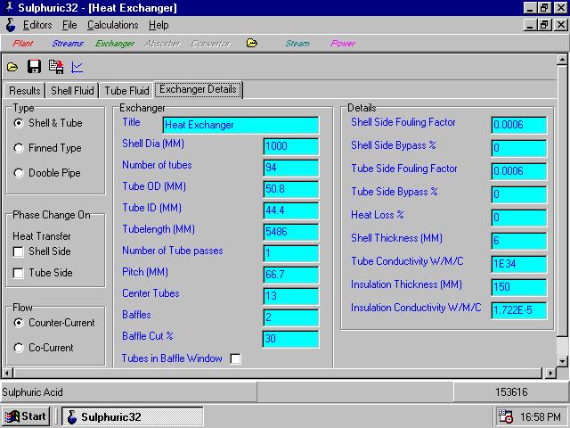Select Counter-Current flow
570x428 pixels.
(53, 323)
